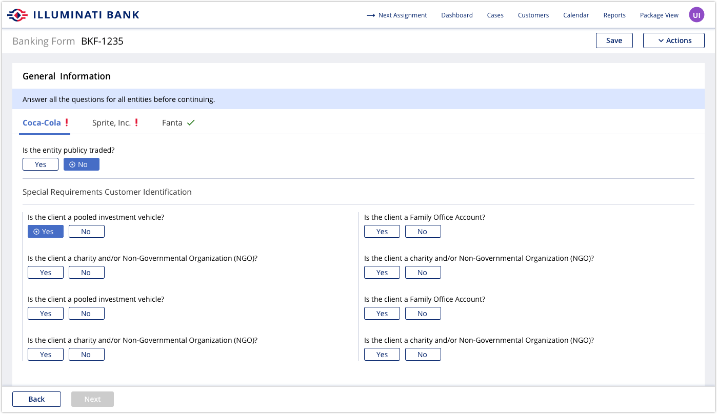Click the Back button

pyautogui.click(x=36, y=399)
